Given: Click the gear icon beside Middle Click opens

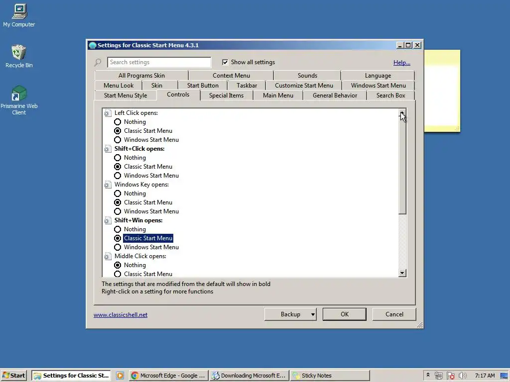Looking at the screenshot, I should (108, 256).
